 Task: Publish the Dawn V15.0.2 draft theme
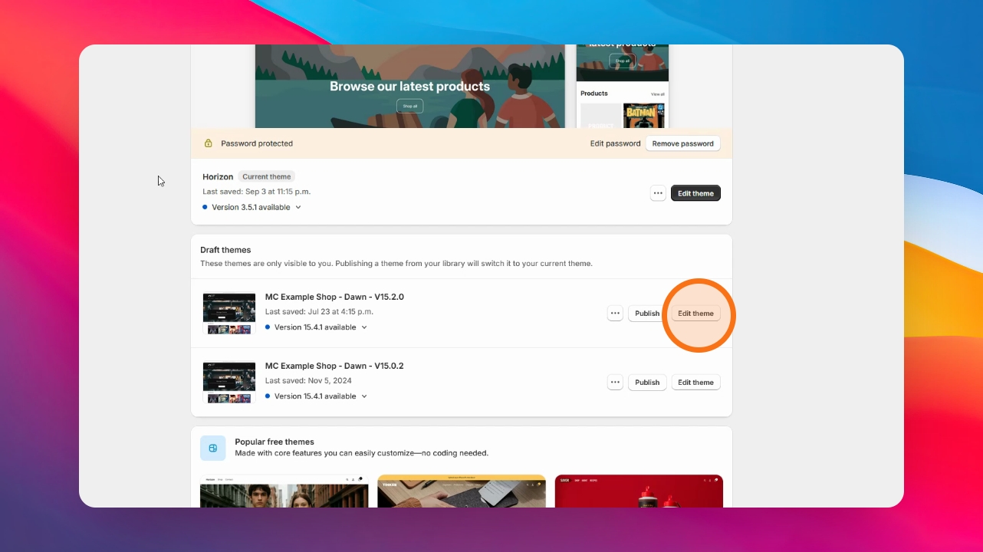click(x=647, y=382)
